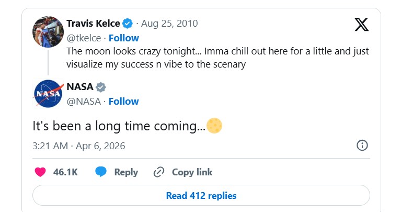The image size is (401, 212).
Task: Open the NASA logo avatar
Action: point(48,93)
